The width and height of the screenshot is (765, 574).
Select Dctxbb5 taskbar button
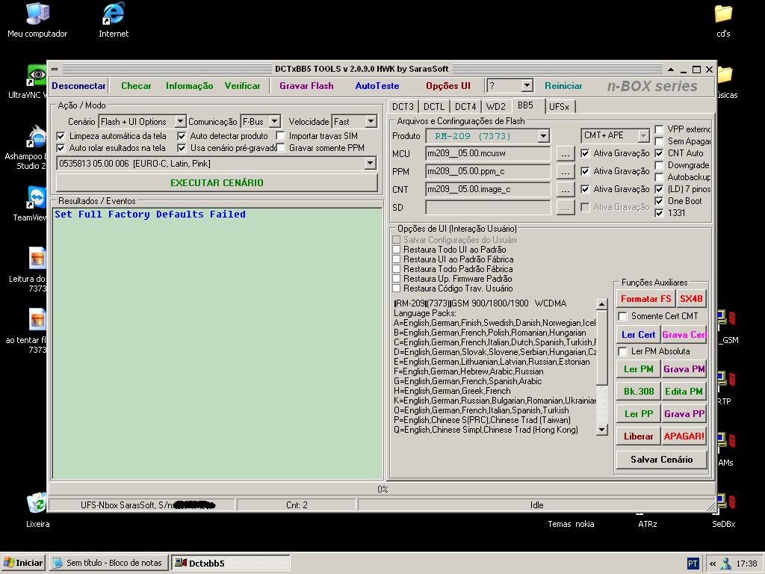[x=230, y=563]
